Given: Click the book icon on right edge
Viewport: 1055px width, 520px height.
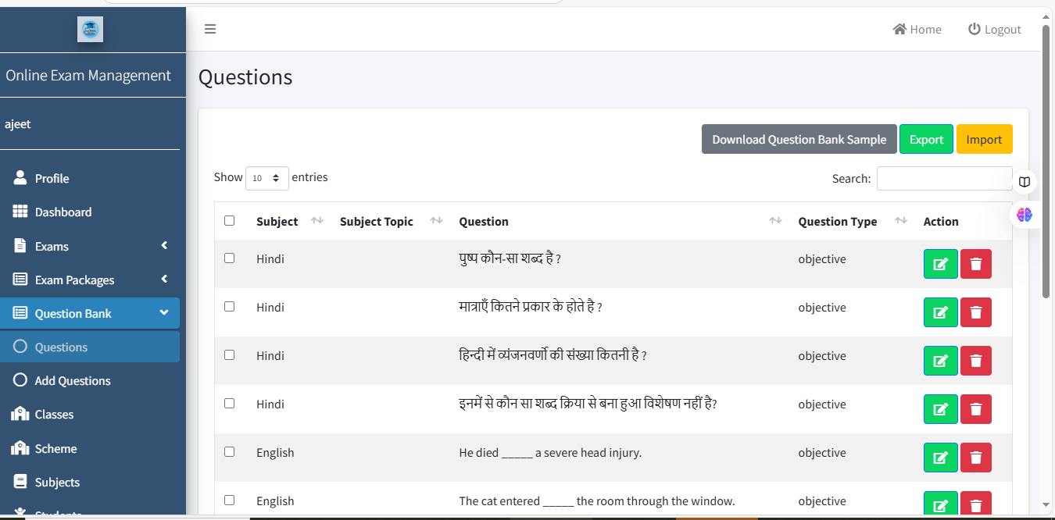Looking at the screenshot, I should (1025, 182).
